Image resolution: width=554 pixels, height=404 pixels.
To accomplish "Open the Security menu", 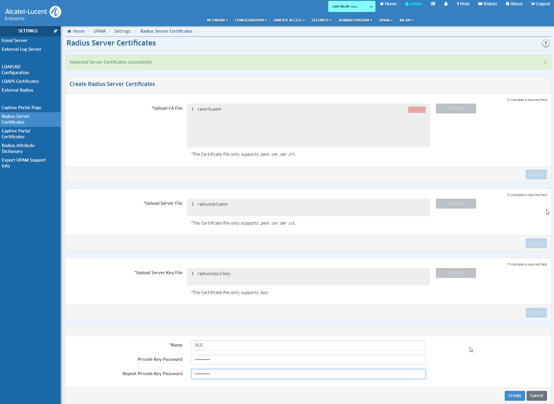I will (321, 20).
